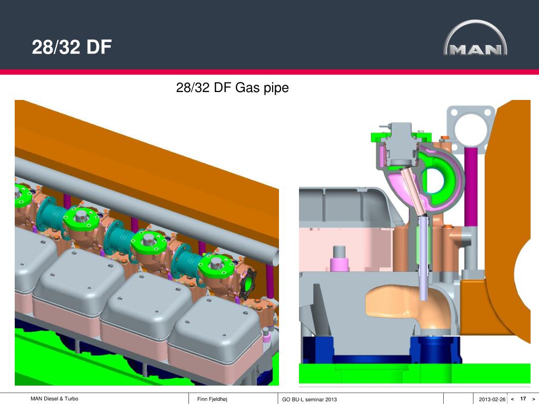Click the footer text "MAN Diesel & Turbo"
The width and height of the screenshot is (539, 404).
tap(54, 399)
